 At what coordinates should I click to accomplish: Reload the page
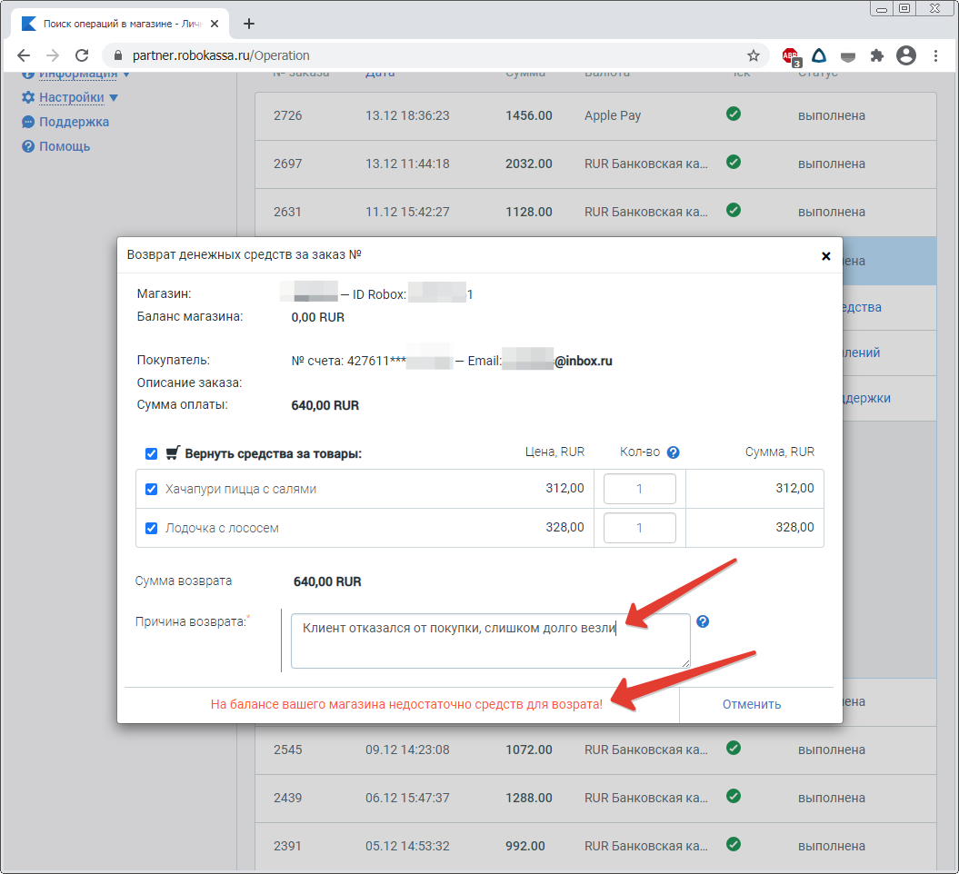pos(82,56)
